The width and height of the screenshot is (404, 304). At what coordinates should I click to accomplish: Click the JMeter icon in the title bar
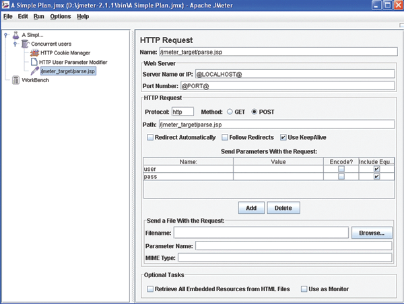click(5, 5)
